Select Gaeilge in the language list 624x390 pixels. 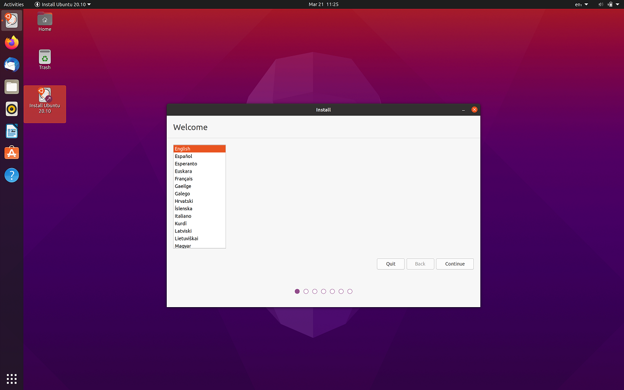coord(199,186)
